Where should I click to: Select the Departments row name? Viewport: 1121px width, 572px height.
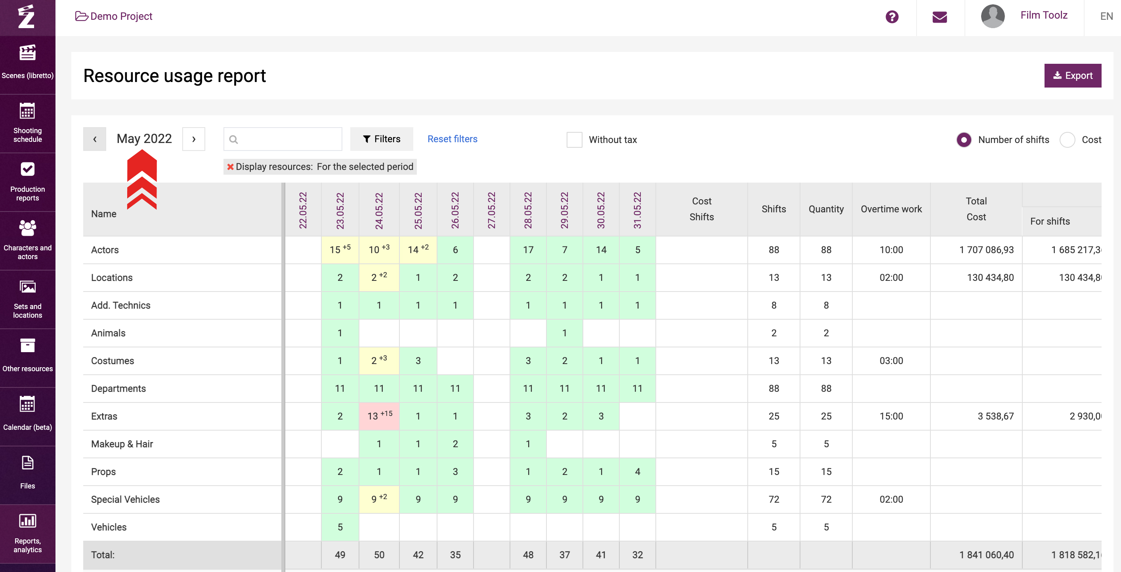[x=118, y=389]
